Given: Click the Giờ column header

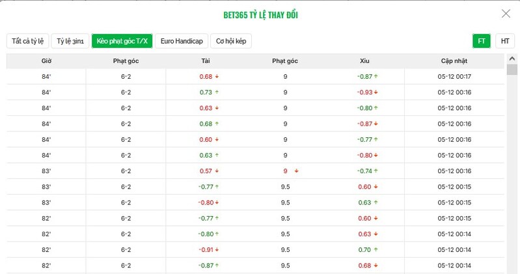Looking at the screenshot, I should tap(46, 61).
